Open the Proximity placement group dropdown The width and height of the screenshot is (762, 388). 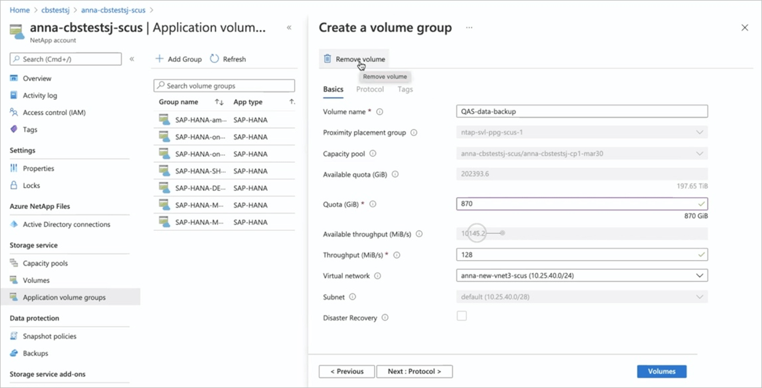(700, 132)
